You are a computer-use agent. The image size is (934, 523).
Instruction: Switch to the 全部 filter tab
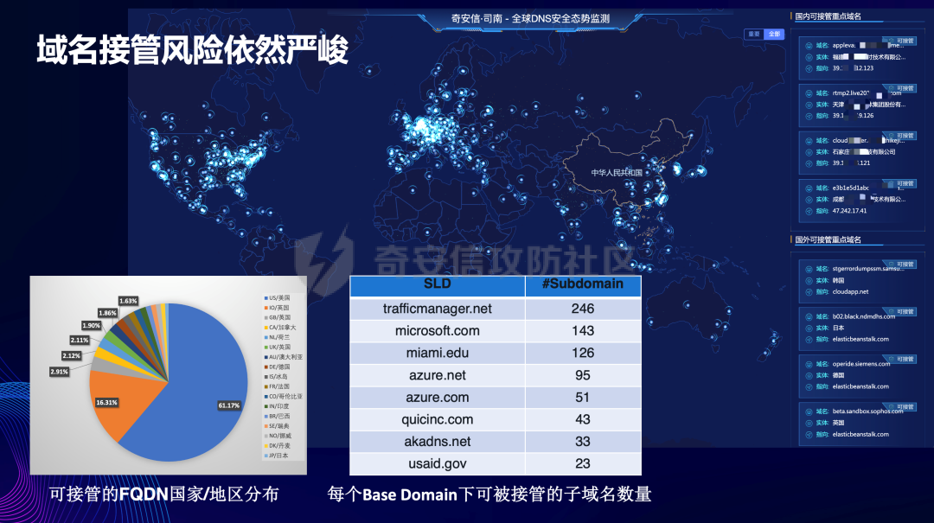(774, 34)
